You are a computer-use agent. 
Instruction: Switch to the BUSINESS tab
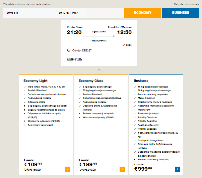click(x=181, y=13)
